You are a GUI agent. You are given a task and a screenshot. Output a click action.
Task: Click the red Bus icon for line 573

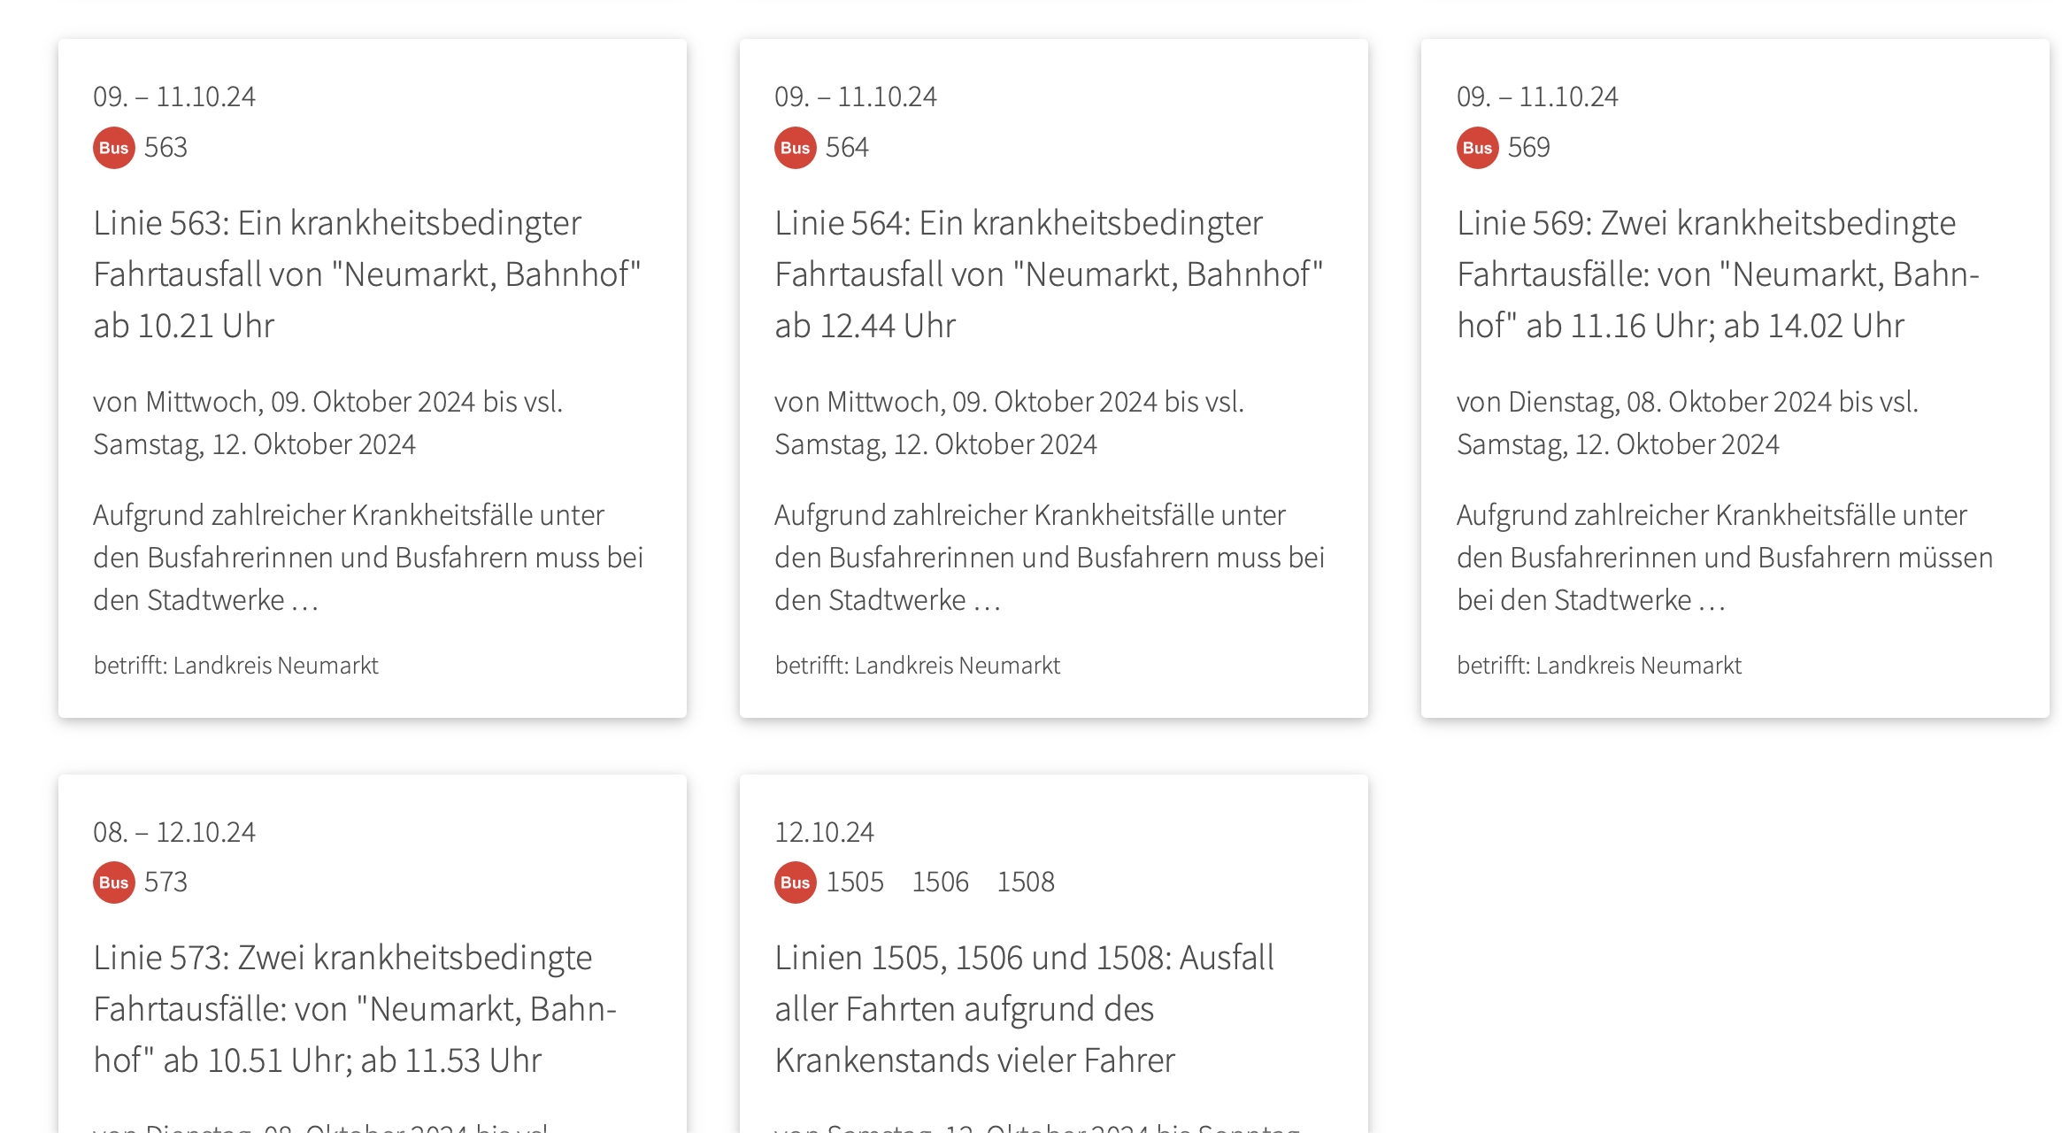tap(114, 883)
